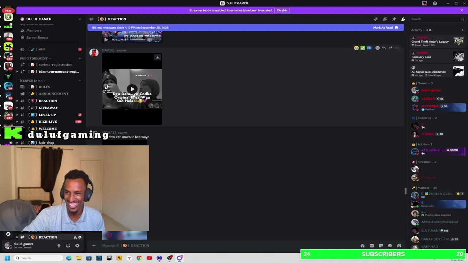Add the green checkmark reaction
The height and width of the screenshot is (263, 468).
(363, 48)
